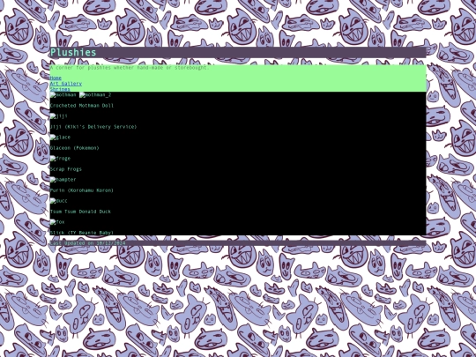Click the broken ducc image
Viewport: 476px width, 357px height.
(x=59, y=201)
